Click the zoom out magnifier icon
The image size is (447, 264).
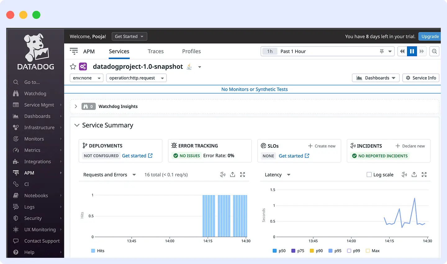434,51
